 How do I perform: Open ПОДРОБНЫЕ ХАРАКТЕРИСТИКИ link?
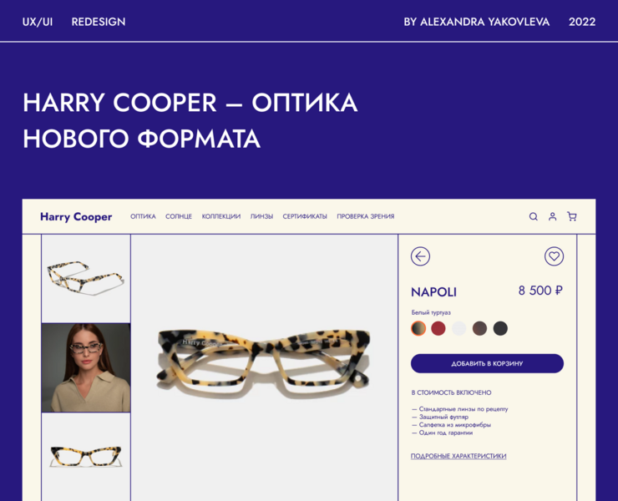[458, 456]
